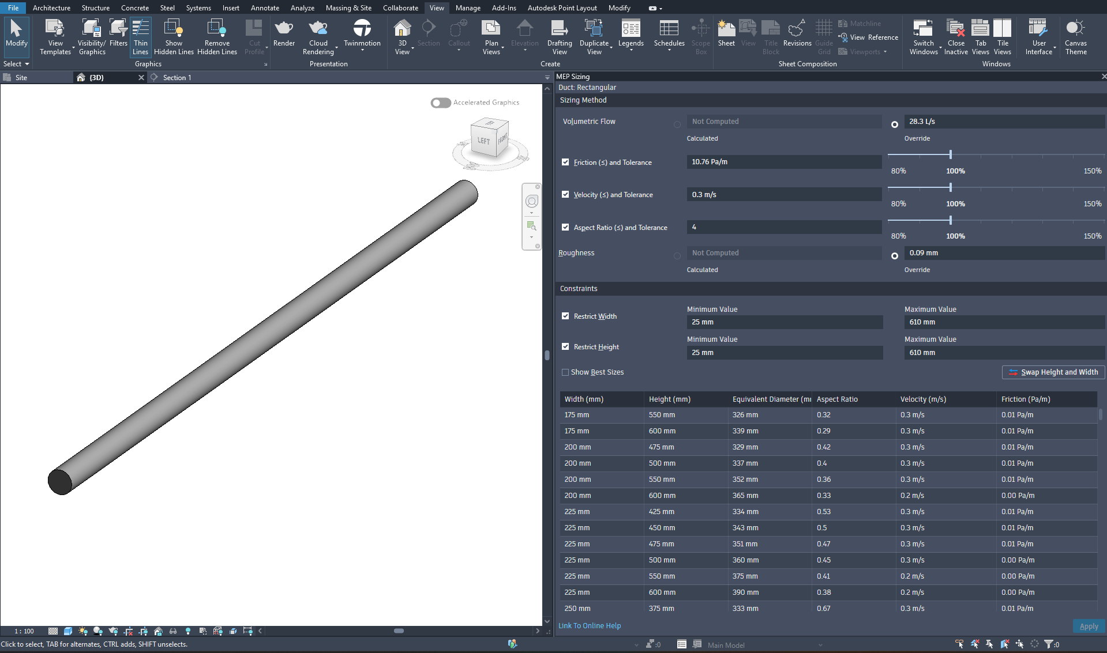This screenshot has width=1107, height=653.
Task: Launch Twinmotion
Action: 362,33
